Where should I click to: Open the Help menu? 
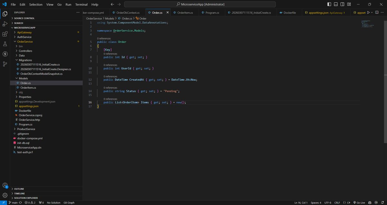[95, 4]
